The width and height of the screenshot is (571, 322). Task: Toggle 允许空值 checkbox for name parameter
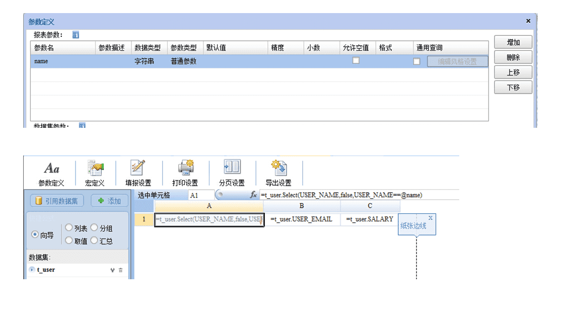[356, 61]
